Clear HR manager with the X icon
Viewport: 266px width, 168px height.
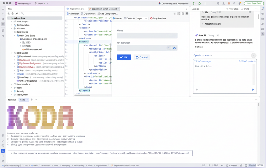click(174, 48)
